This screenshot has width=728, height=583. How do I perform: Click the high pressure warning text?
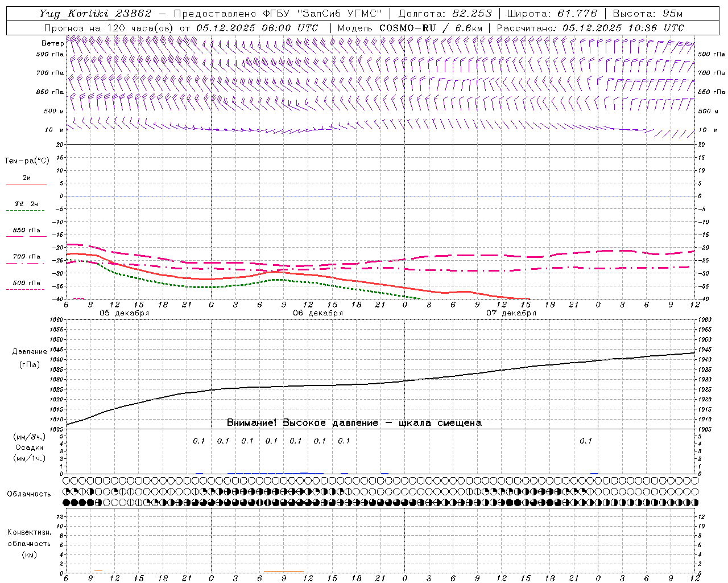point(354,423)
